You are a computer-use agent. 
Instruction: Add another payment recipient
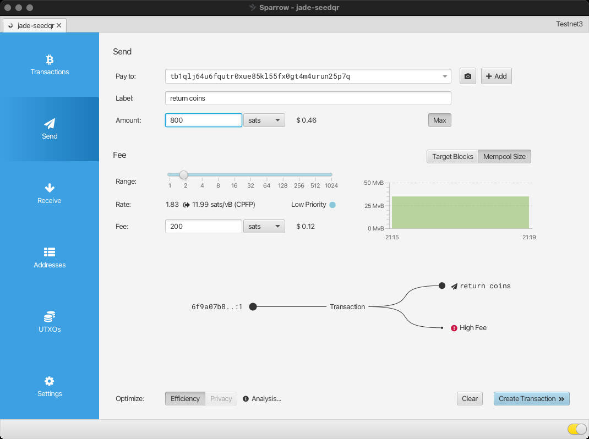point(496,76)
